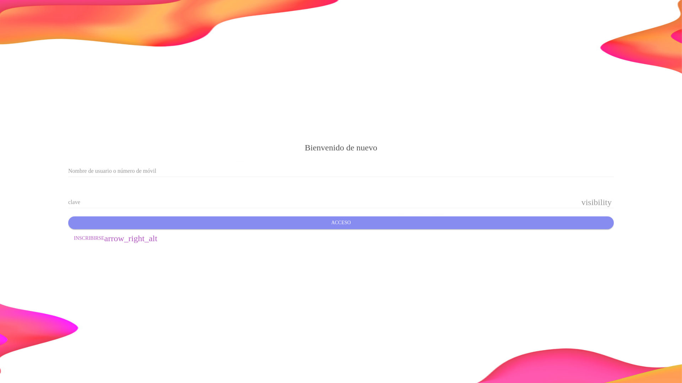The width and height of the screenshot is (682, 383).
Task: Click the arrow_right_alt icon beside Inscribirse
Action: tap(131, 239)
